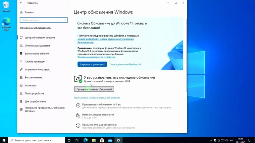The height and width of the screenshot is (143, 255).
Task: Choose Пока остаться на Windows 10
Action: pos(125,64)
